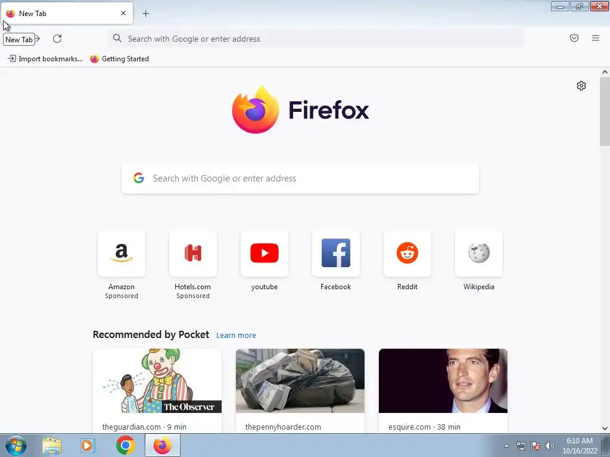Reload the page with the refresh icon
The image size is (610, 457).
pos(57,39)
